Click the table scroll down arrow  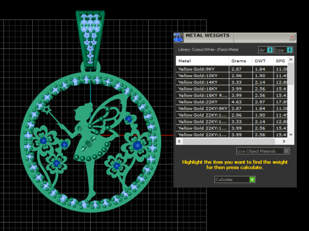pyautogui.click(x=291, y=135)
